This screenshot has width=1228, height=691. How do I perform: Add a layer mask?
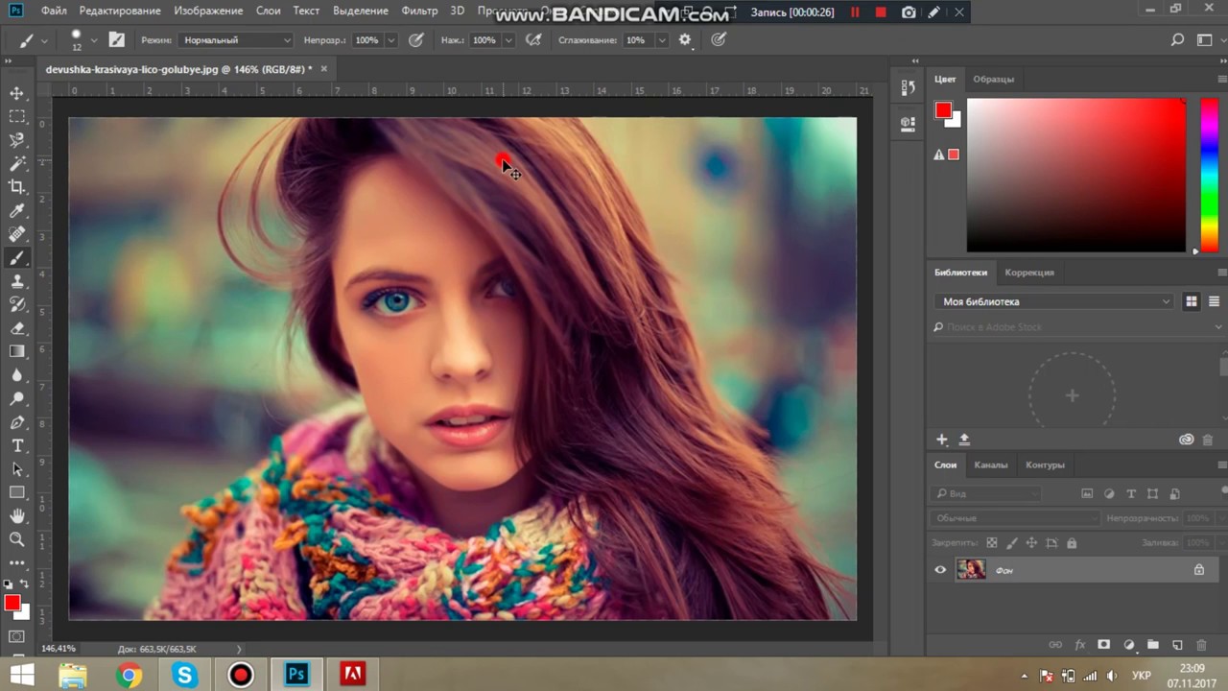(1104, 645)
